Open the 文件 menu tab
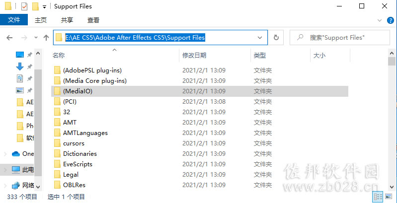This screenshot has width=397, height=203. click(x=14, y=20)
